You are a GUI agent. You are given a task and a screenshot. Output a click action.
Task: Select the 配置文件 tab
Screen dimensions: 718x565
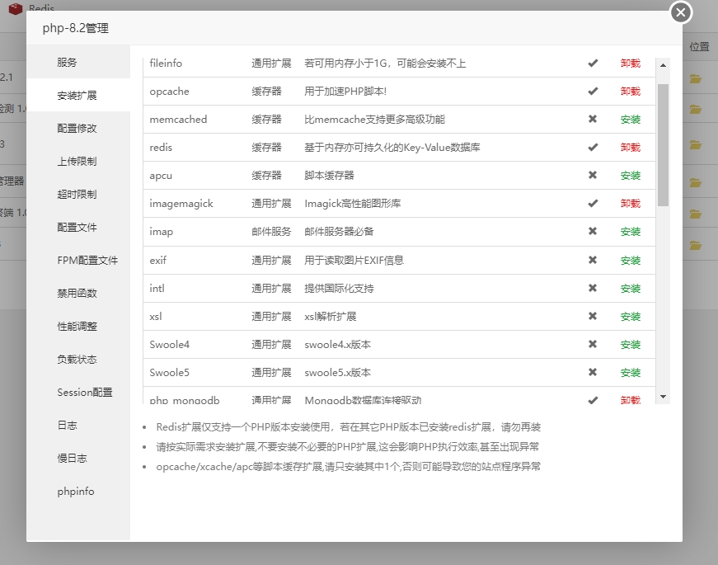coord(78,227)
